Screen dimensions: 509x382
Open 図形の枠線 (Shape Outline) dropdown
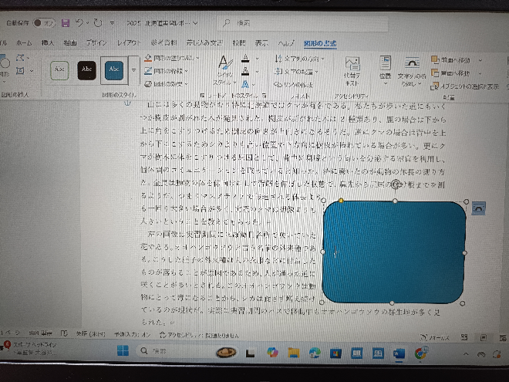pyautogui.click(x=167, y=71)
